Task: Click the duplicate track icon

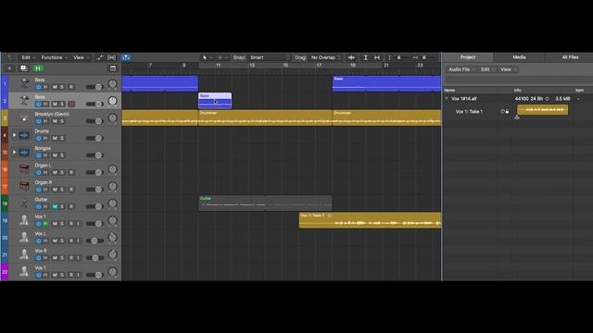Action: click(23, 68)
